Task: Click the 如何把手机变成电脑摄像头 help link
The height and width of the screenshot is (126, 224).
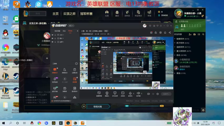Action: click(62, 101)
